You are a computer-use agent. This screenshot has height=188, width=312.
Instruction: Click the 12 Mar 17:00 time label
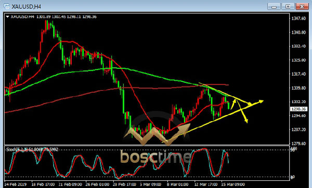[x=206, y=184]
